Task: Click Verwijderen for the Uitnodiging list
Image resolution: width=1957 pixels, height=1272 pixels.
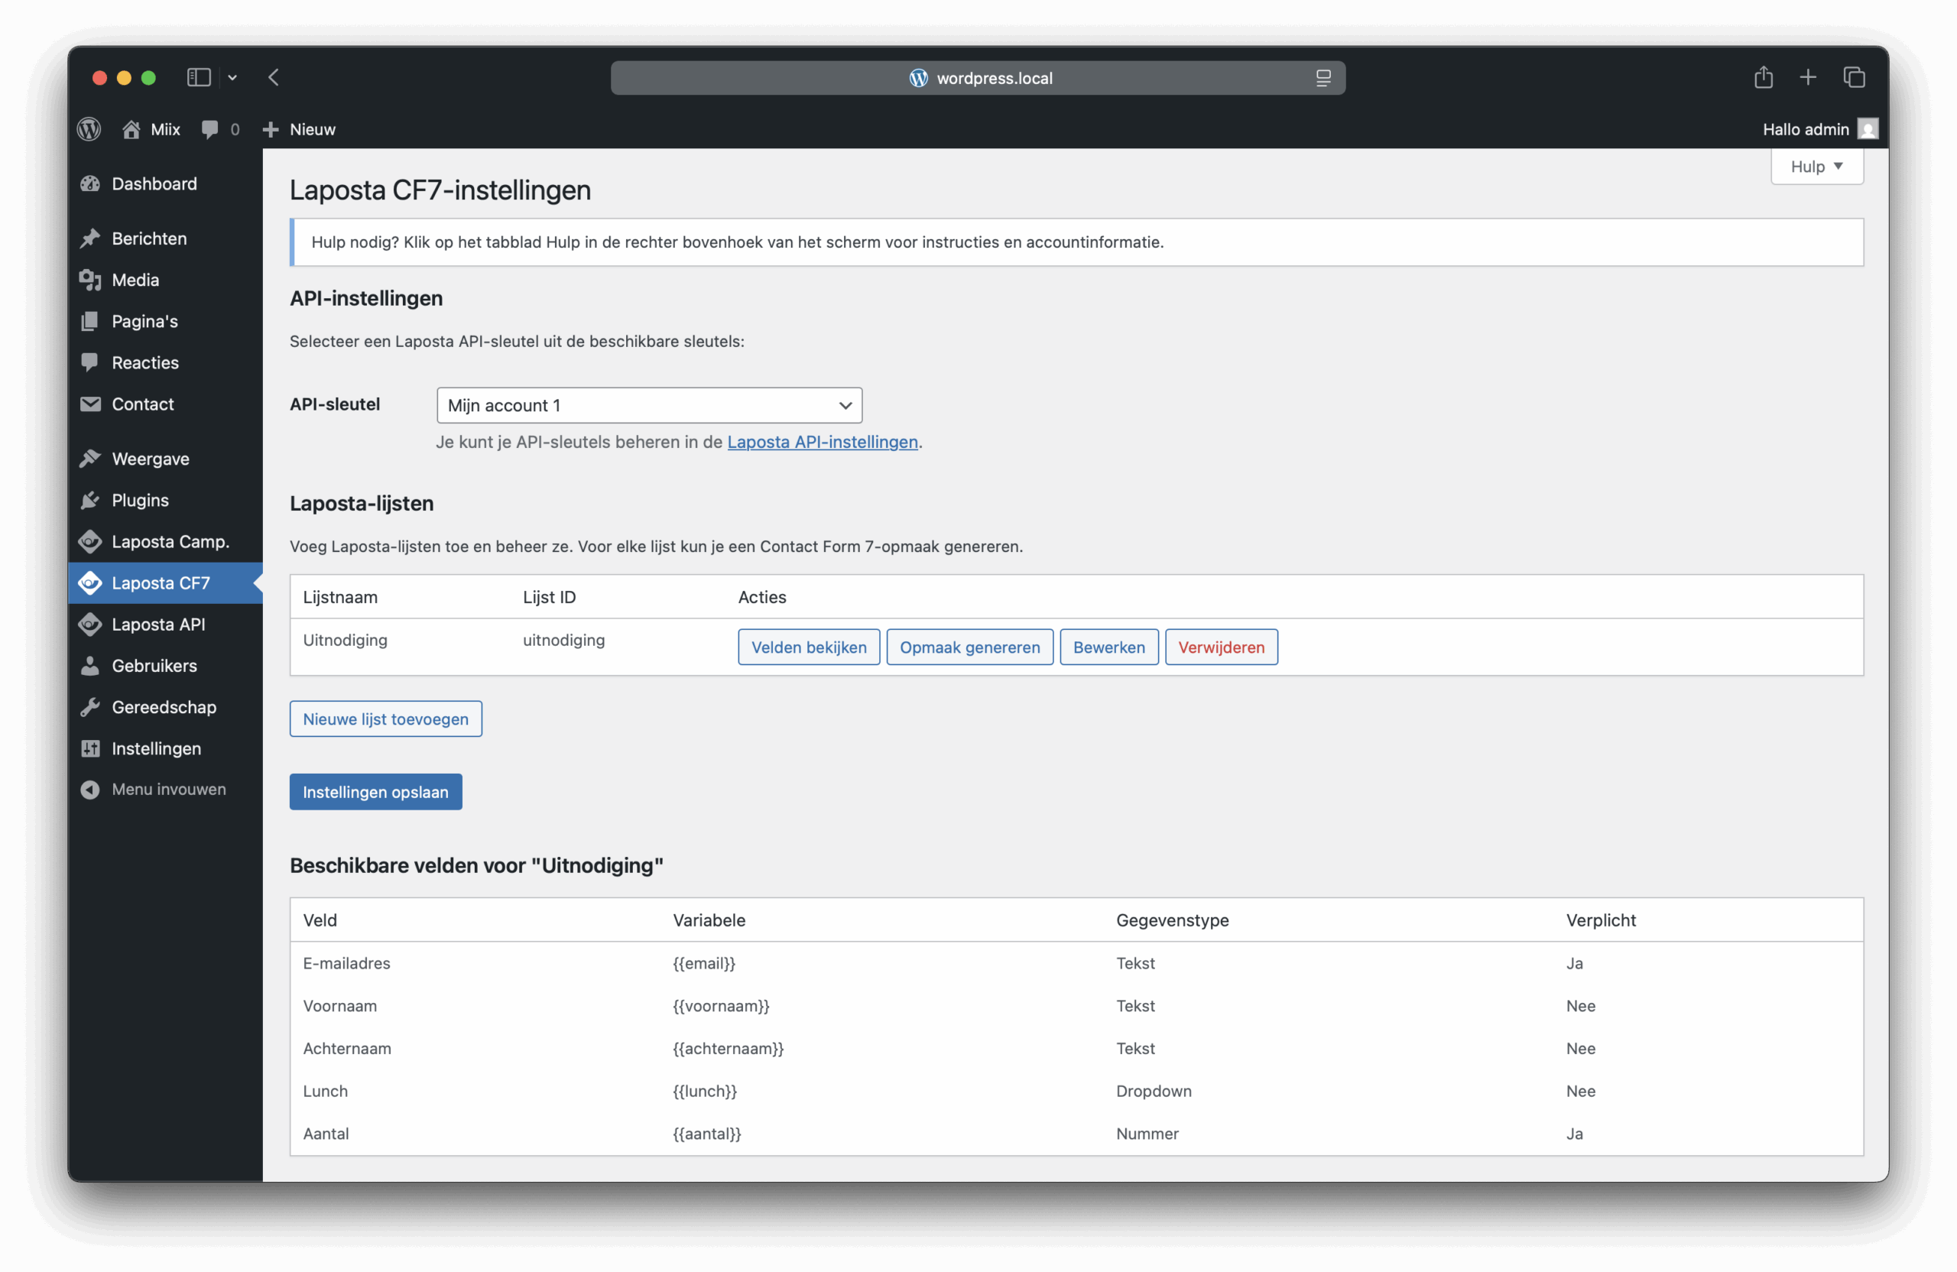Action: 1221,647
